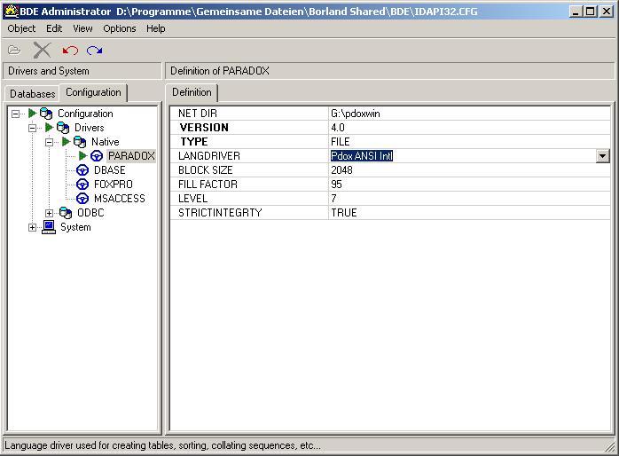Select the FOXPRO driver in tree
Screen dimensions: 619x456
pos(113,185)
